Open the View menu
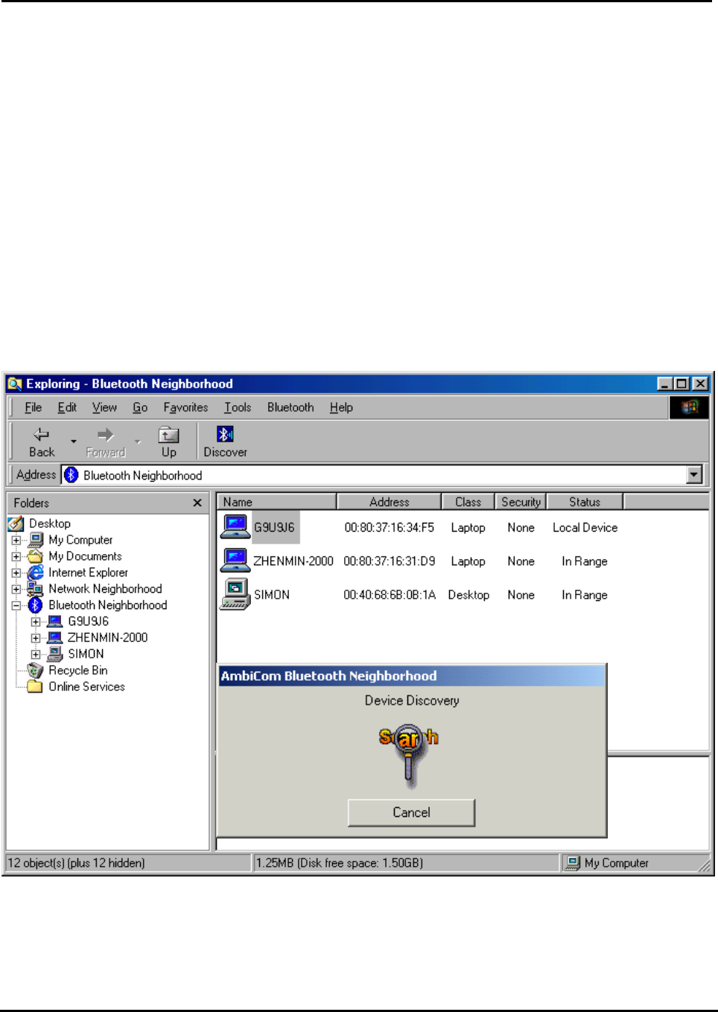 (104, 407)
